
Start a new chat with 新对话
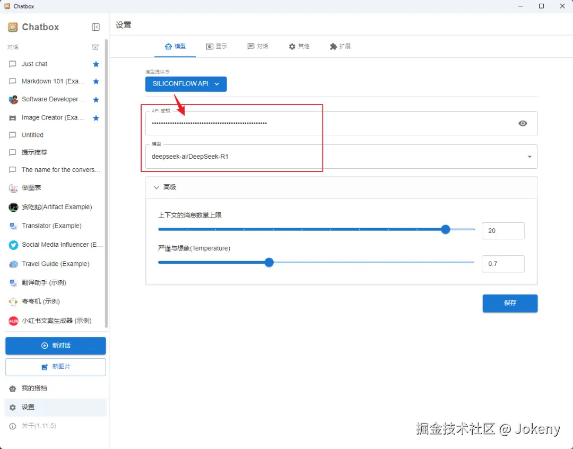[x=56, y=346]
